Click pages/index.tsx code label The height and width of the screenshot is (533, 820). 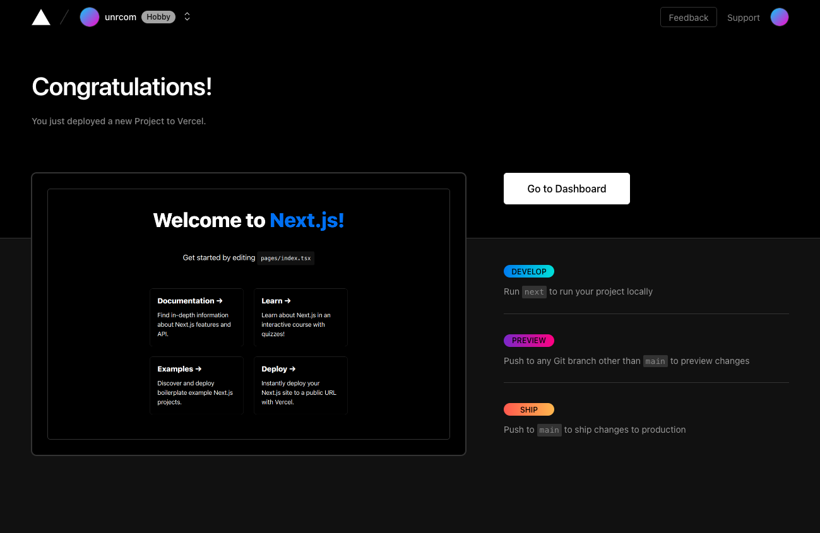286,258
